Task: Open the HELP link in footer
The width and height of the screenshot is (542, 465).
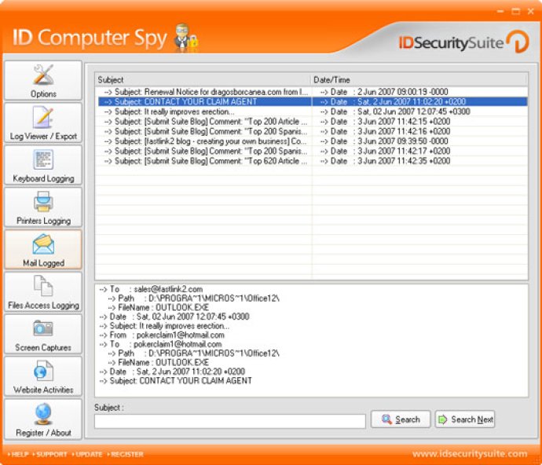Action: click(18, 454)
